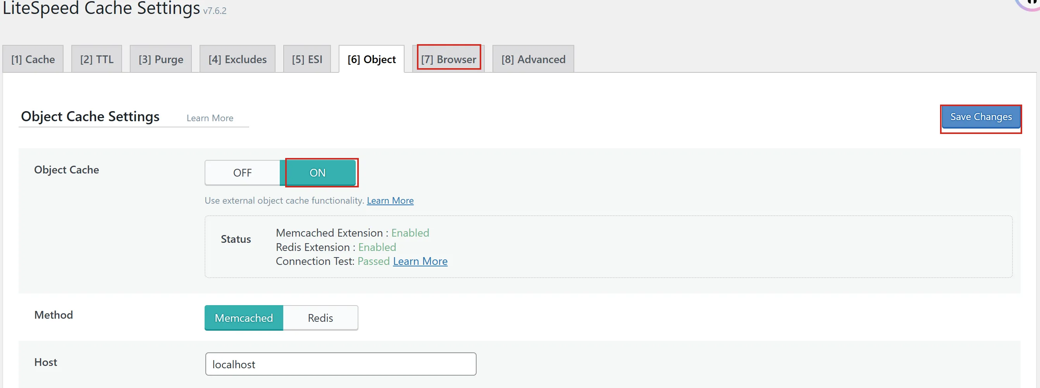
Task: Open the [5] ESI tab
Action: click(307, 59)
